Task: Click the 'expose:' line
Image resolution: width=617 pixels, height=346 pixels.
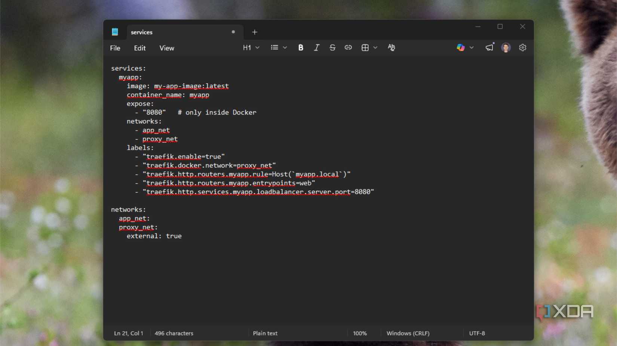Action: click(x=140, y=104)
